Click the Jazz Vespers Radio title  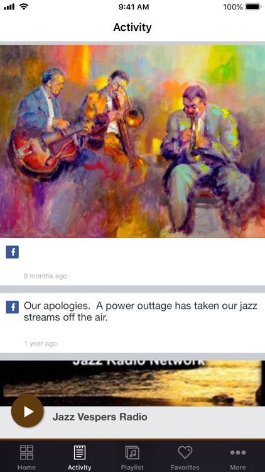(100, 417)
